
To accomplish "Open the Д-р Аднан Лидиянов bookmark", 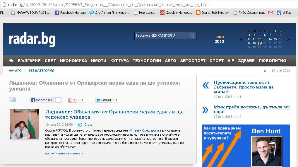I will pos(109,13).
